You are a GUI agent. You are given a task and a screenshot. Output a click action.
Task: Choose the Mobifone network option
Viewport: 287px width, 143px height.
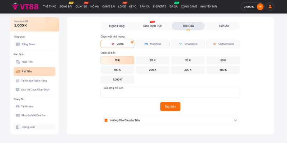coord(152,44)
